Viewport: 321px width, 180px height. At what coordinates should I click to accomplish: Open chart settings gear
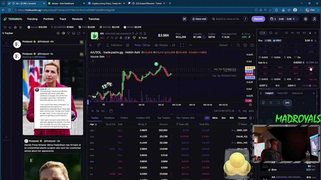245,45
